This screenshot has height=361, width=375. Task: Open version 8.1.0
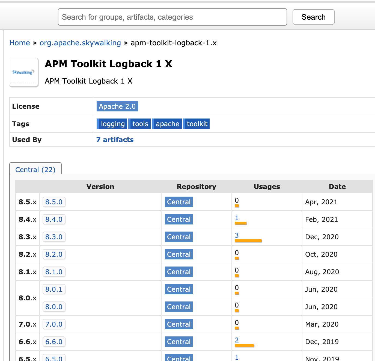click(54, 272)
